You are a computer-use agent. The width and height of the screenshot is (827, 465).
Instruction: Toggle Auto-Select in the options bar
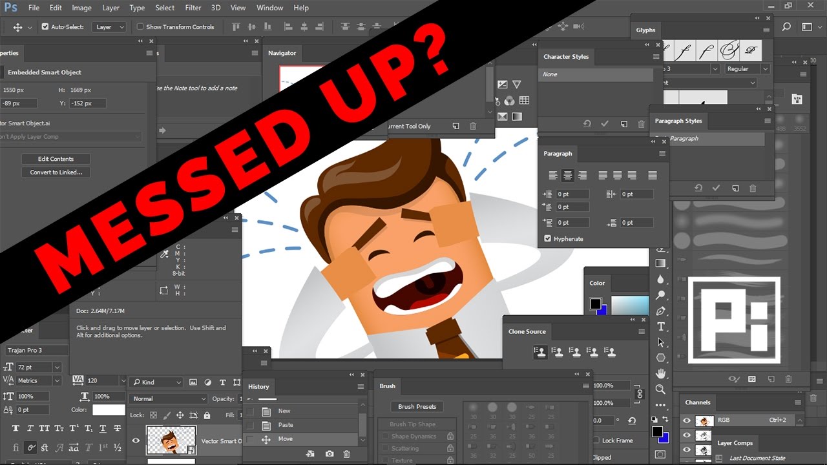tap(45, 26)
